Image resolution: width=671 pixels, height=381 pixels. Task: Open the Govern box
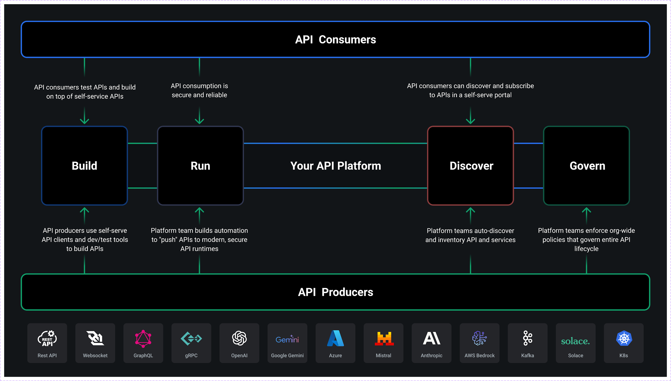587,166
